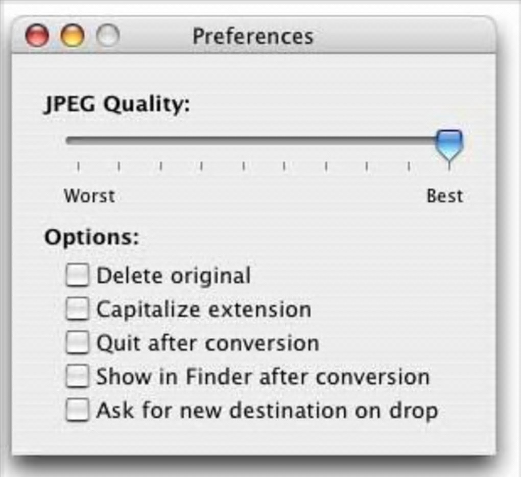Enable the Delete original checkbox
The width and height of the screenshot is (521, 477).
pyautogui.click(x=78, y=276)
